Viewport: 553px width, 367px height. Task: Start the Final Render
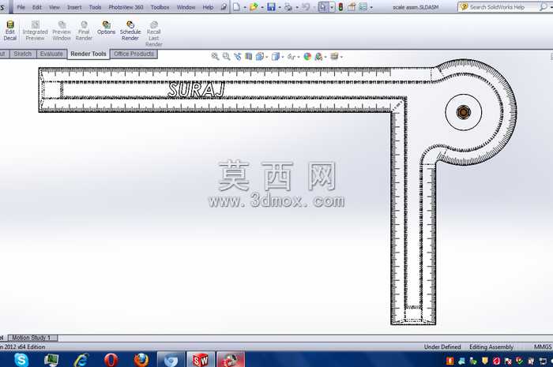(84, 31)
